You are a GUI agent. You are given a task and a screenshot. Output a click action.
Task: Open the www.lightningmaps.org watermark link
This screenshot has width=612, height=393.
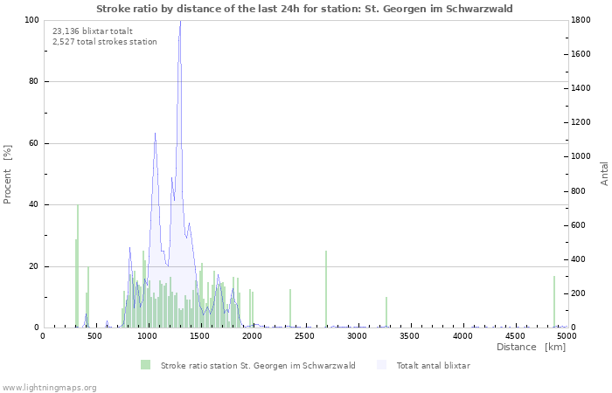click(49, 387)
